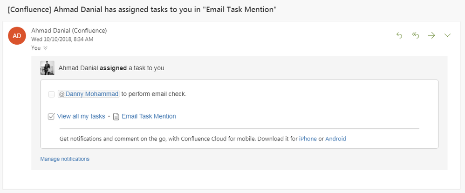Open the Email Task Mention page link
This screenshot has width=465, height=193.
[149, 116]
